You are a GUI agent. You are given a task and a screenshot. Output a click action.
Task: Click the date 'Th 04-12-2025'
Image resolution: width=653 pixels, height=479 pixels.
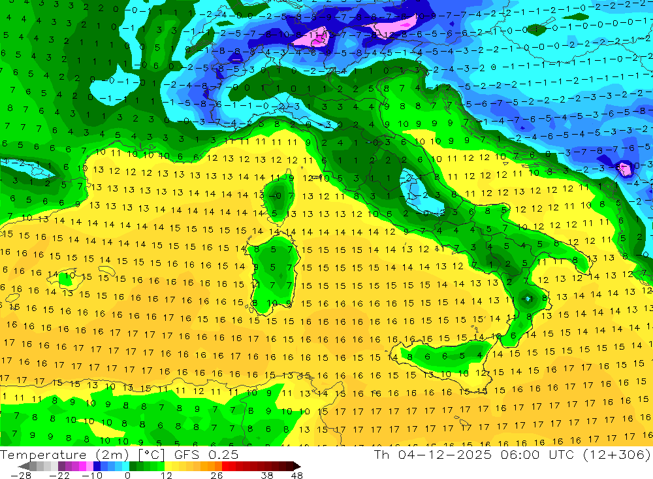pos(433,454)
